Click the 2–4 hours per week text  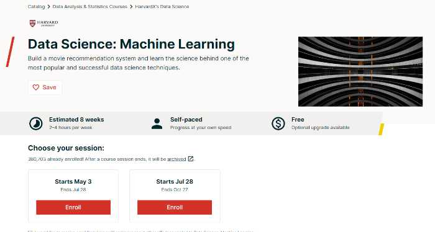[x=71, y=128]
